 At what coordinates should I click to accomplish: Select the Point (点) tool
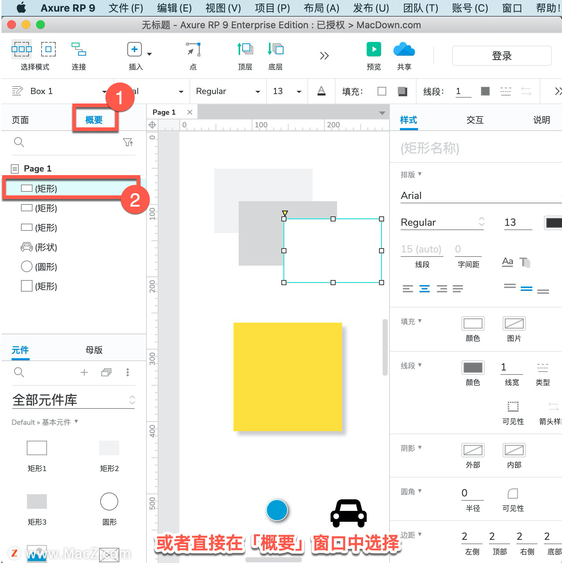pos(193,49)
